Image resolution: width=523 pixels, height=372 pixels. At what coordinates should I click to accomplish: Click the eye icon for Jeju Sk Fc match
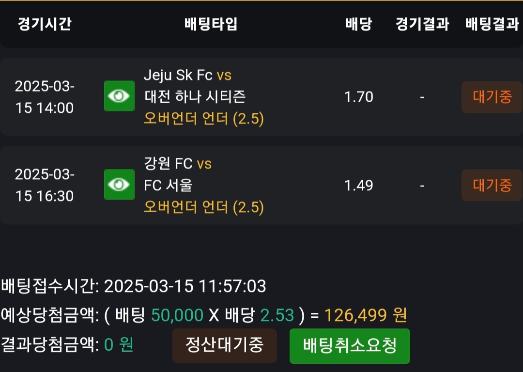tap(119, 96)
